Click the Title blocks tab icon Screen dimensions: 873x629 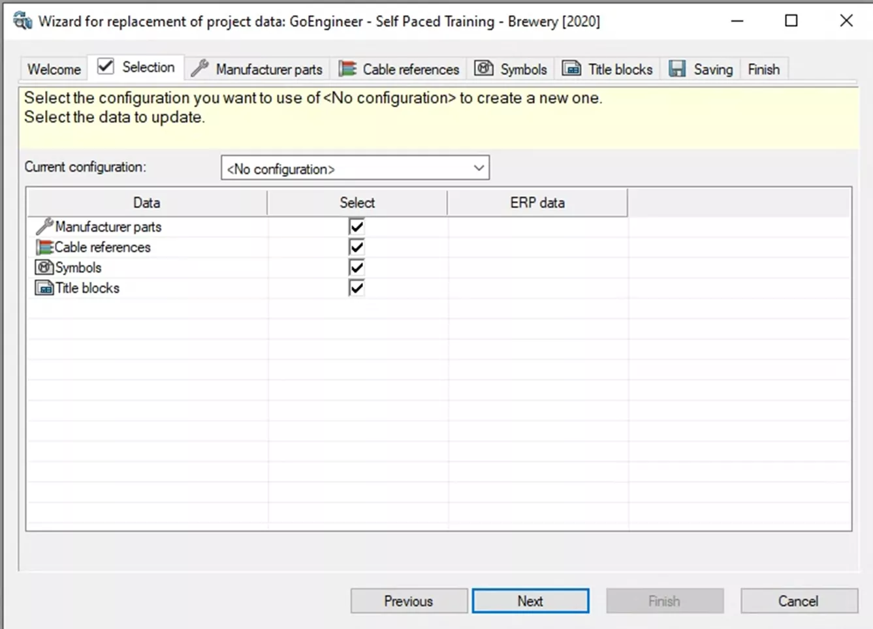coord(572,69)
